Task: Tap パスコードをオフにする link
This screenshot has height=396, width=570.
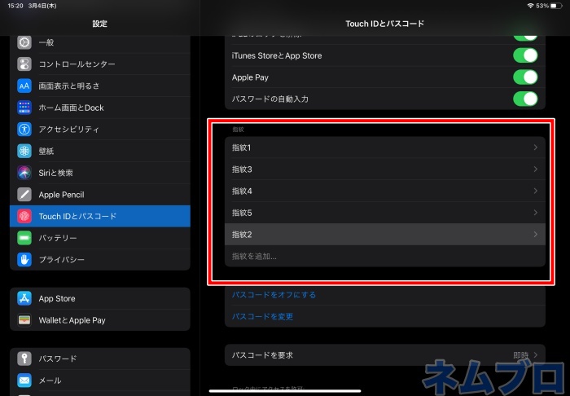Action: click(274, 294)
